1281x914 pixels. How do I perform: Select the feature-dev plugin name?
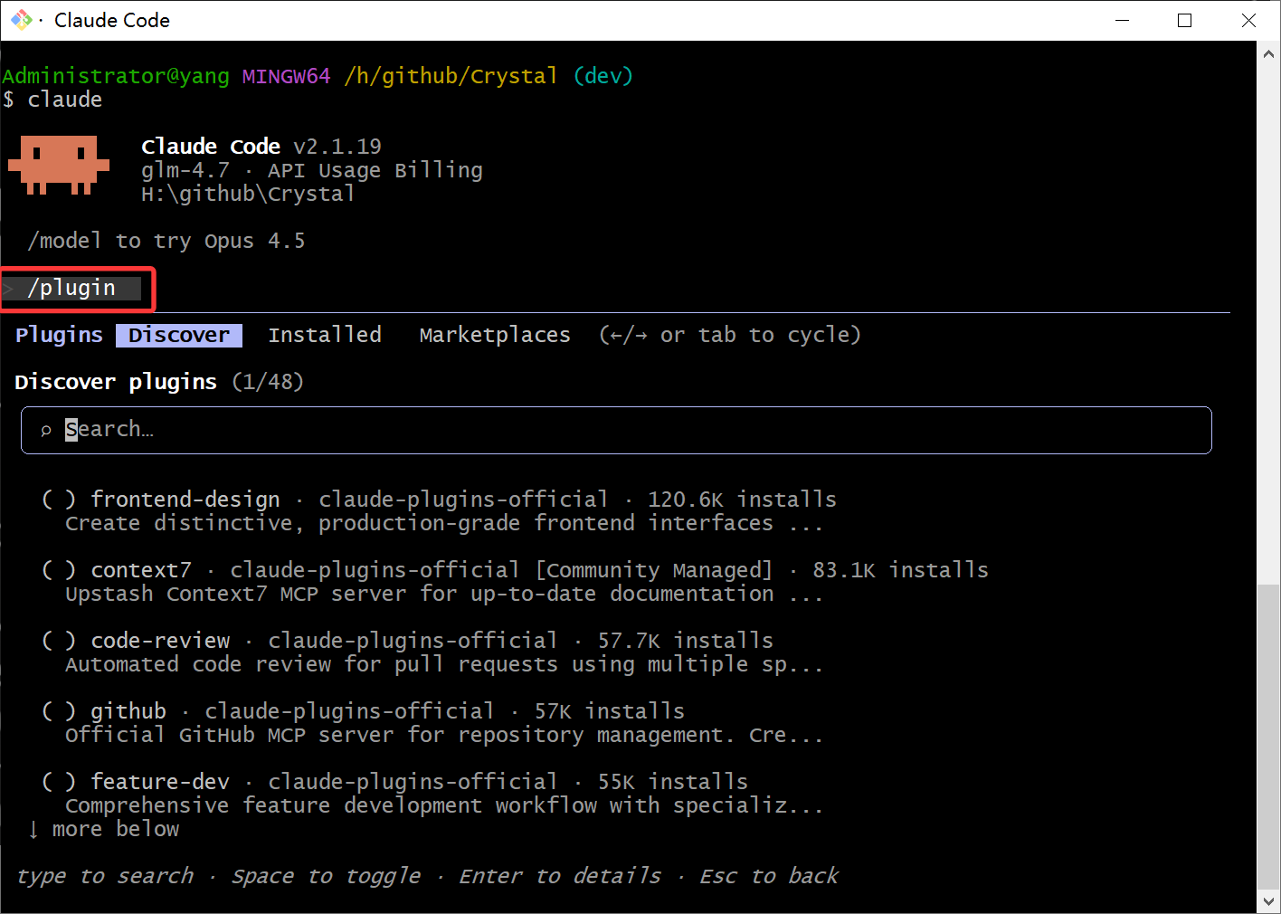pos(160,782)
